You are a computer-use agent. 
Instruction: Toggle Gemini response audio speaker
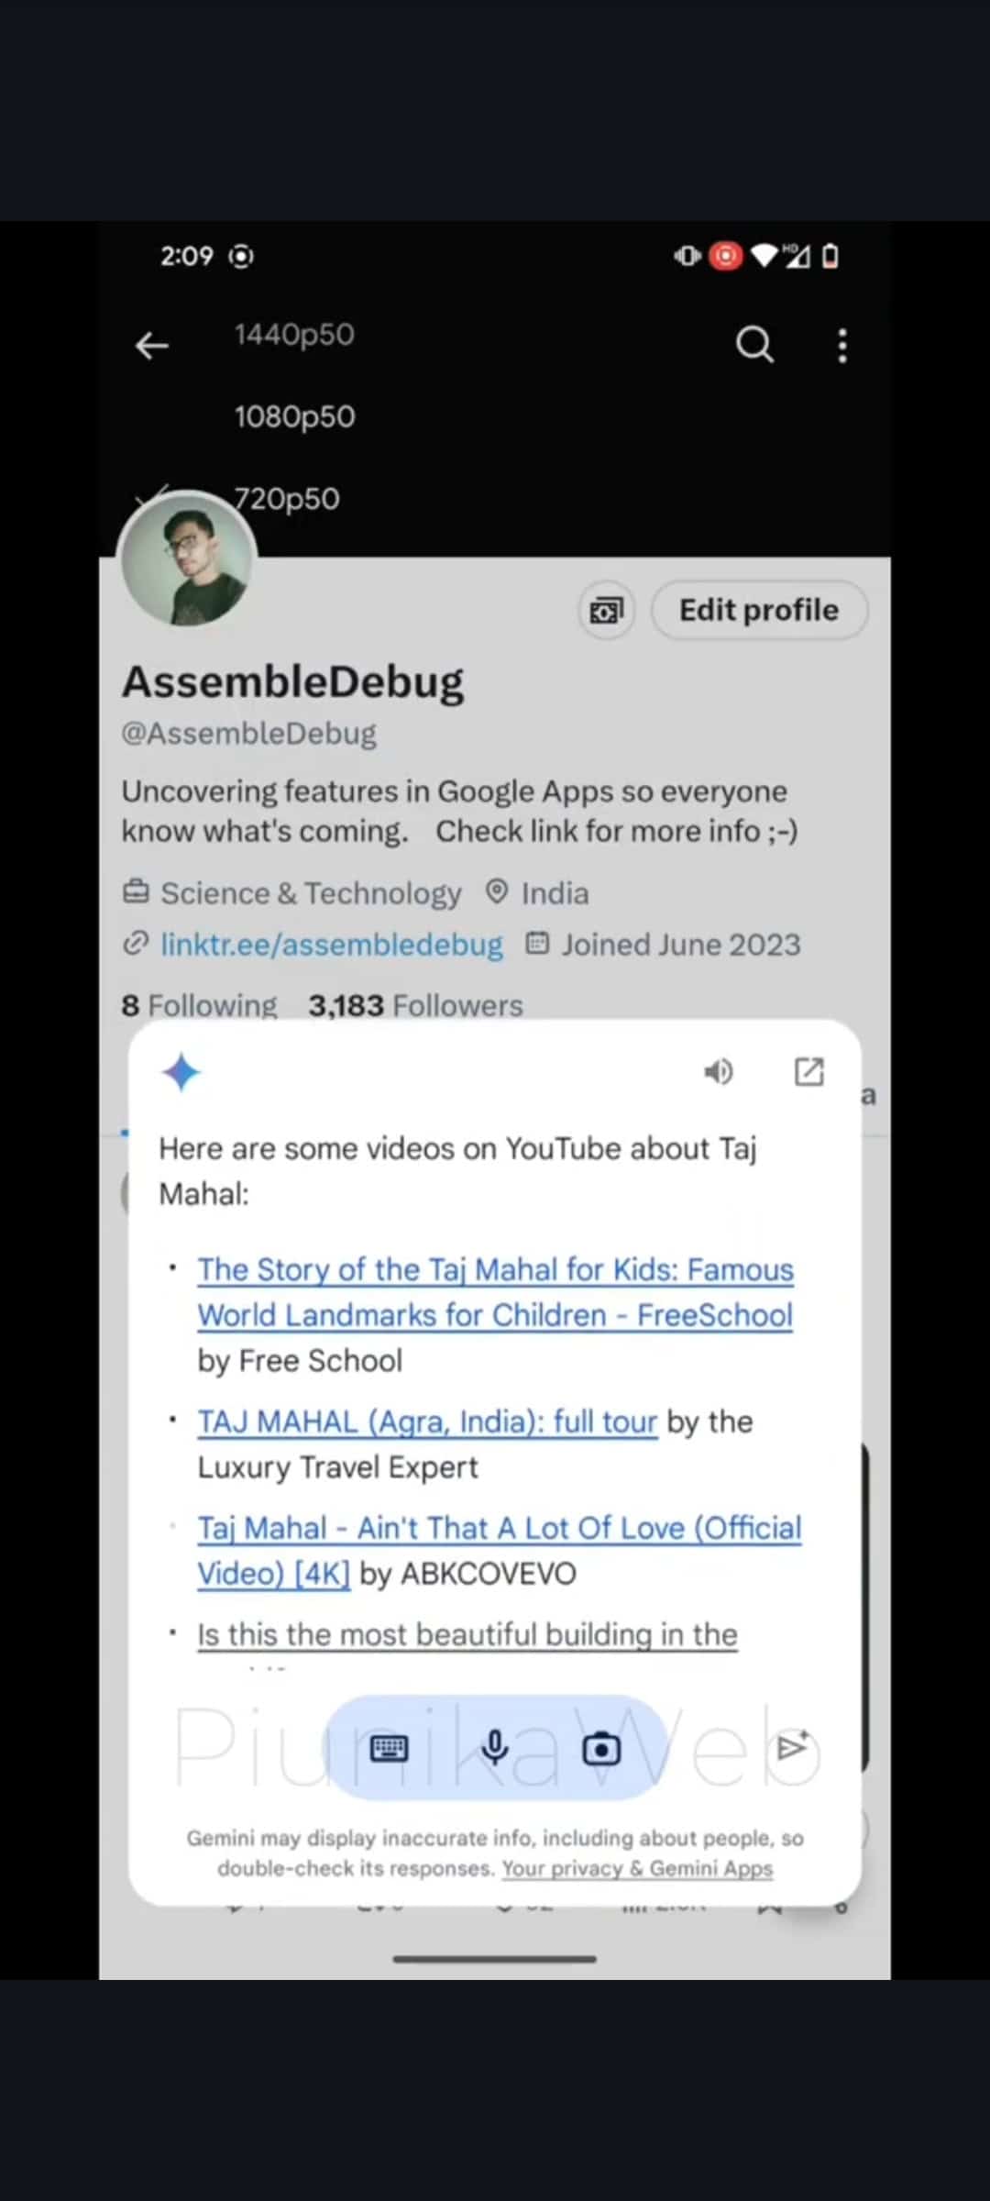(718, 1071)
